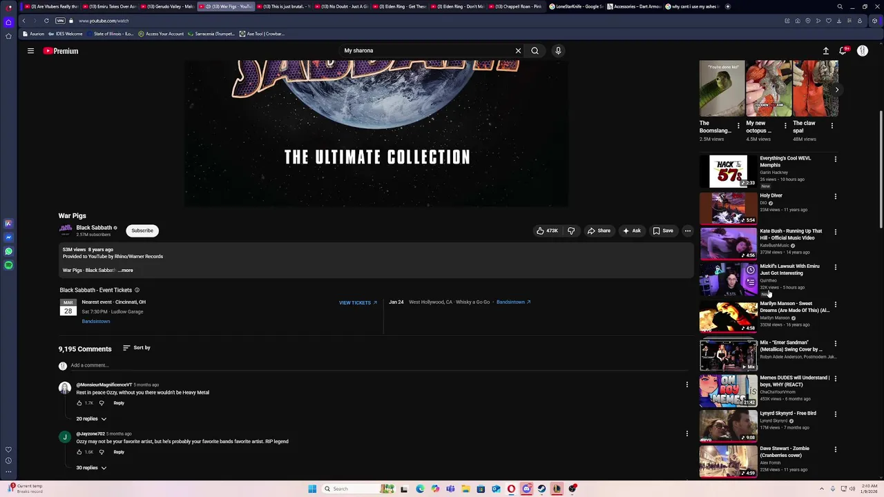Like the War Pigs video

(547, 231)
